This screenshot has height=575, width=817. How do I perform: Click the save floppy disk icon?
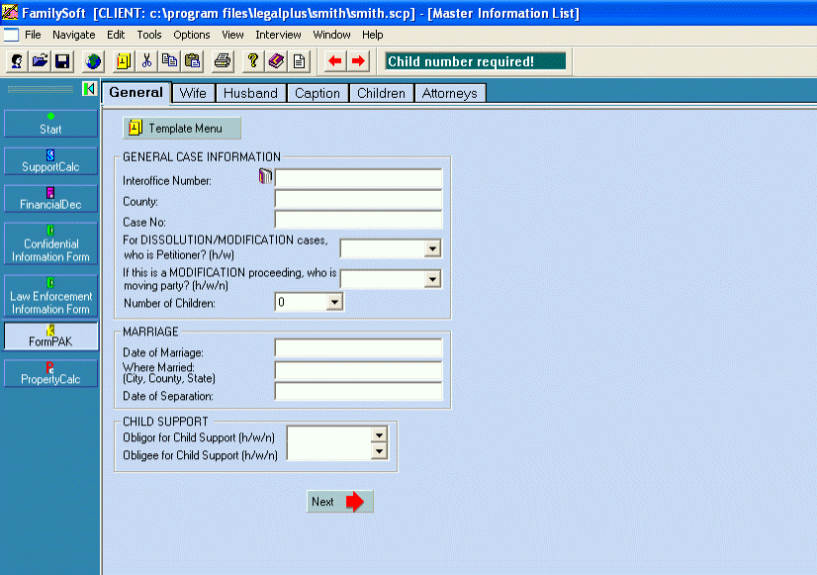coord(61,61)
